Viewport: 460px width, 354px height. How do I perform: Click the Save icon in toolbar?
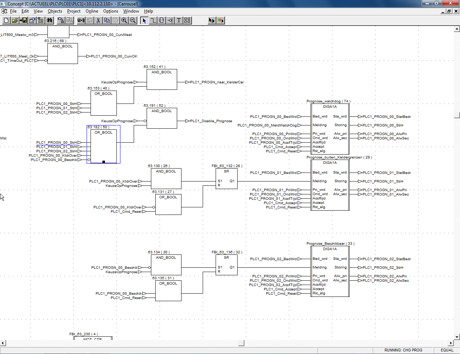pyautogui.click(x=23, y=20)
